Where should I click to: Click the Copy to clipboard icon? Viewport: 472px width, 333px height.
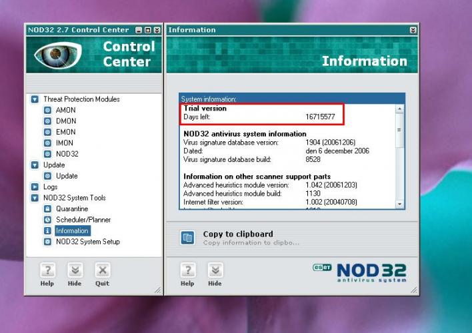tap(187, 238)
